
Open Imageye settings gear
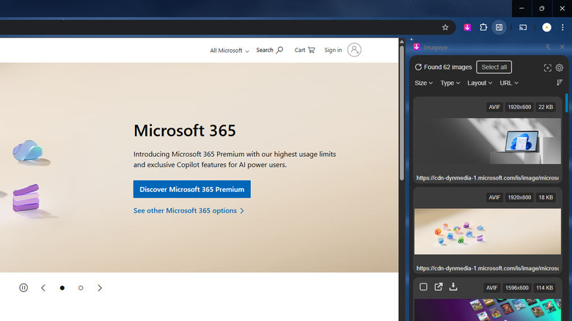pyautogui.click(x=559, y=67)
